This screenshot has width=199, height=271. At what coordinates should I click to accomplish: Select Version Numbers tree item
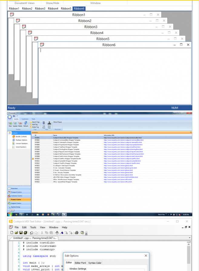[x=20, y=143]
